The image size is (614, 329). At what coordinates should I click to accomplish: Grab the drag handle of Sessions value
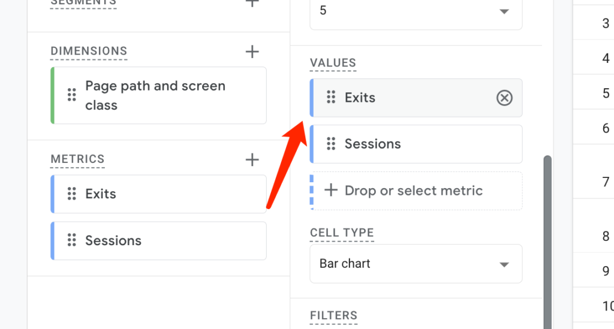331,144
